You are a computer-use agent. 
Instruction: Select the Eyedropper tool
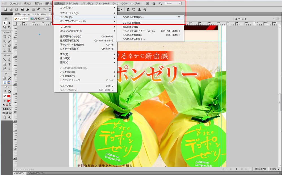(x=5, y=91)
